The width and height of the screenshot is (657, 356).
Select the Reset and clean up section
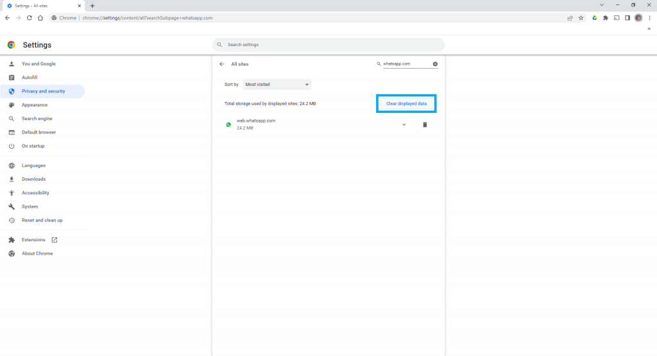point(42,220)
